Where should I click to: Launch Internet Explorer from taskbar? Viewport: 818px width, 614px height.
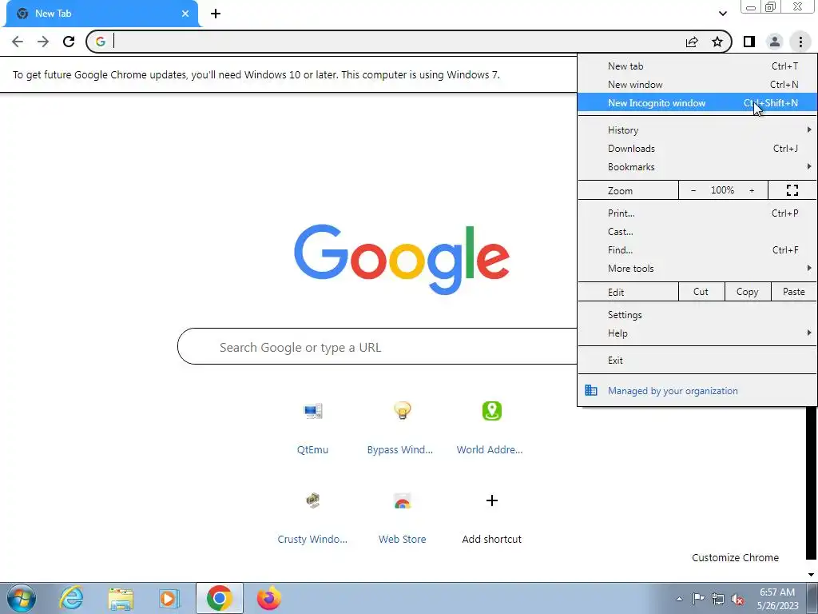[x=71, y=598]
